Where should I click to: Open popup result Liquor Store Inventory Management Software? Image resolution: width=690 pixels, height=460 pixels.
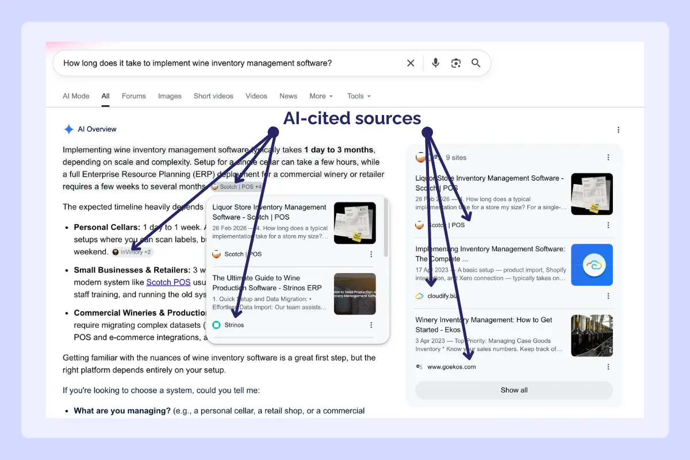click(x=269, y=212)
